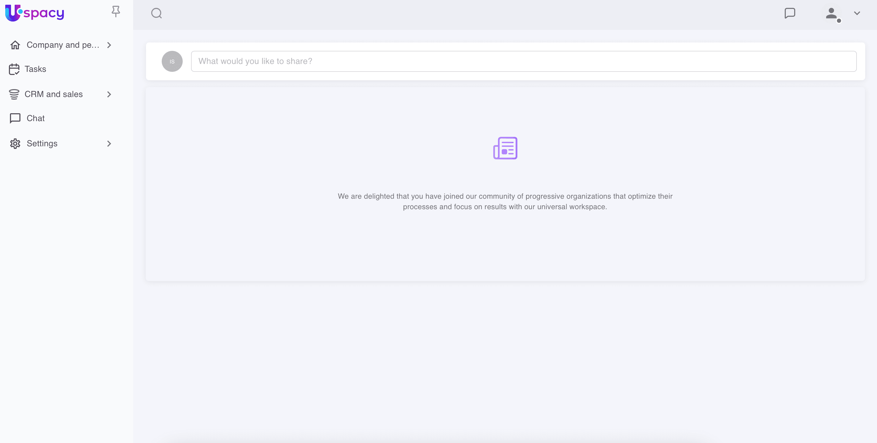Open the search tool
Screen dimensions: 877x443
point(157,14)
